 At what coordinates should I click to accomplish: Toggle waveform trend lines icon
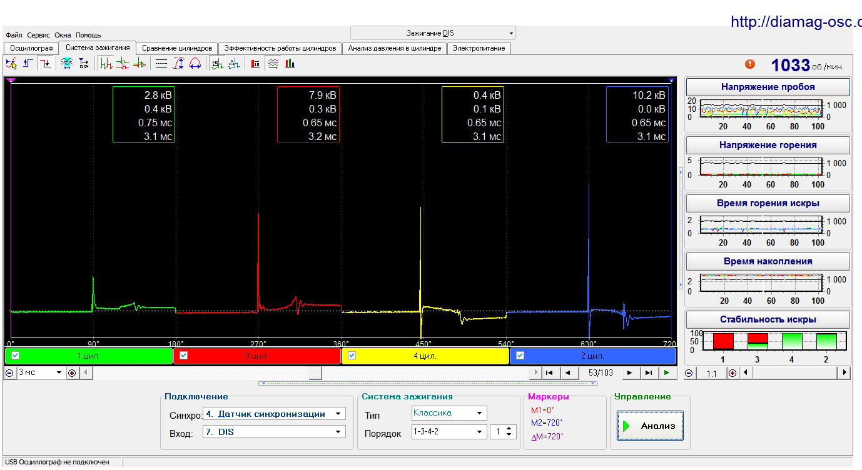pyautogui.click(x=273, y=63)
